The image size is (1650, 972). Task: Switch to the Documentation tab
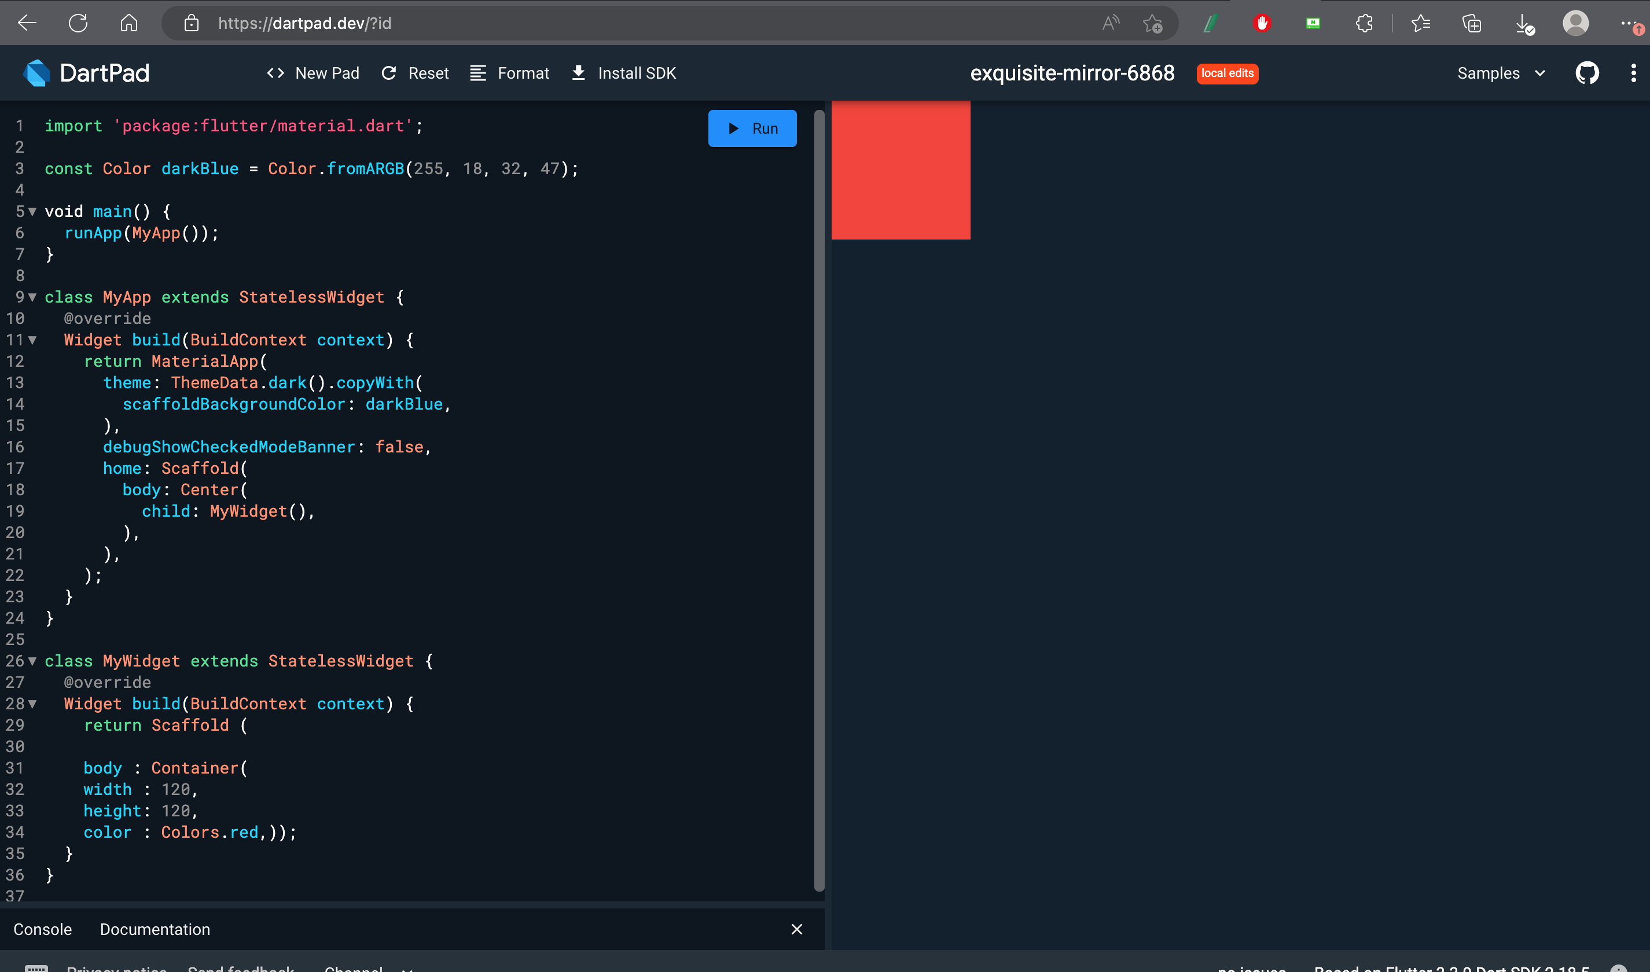pyautogui.click(x=155, y=929)
